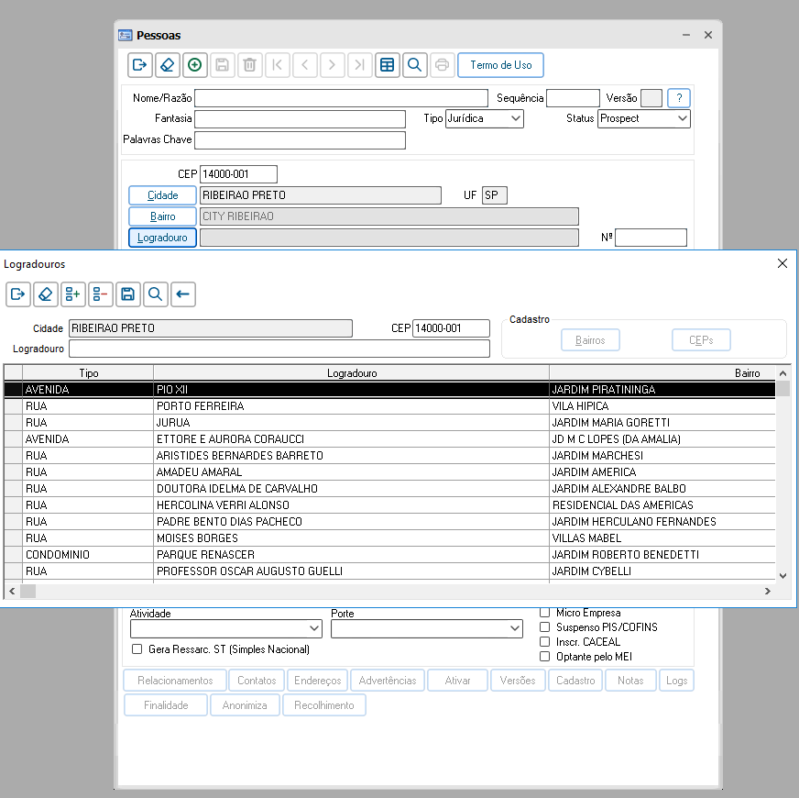Click the add new record plus icon in Pessoas toolbar
This screenshot has height=798, width=799.
coord(194,65)
